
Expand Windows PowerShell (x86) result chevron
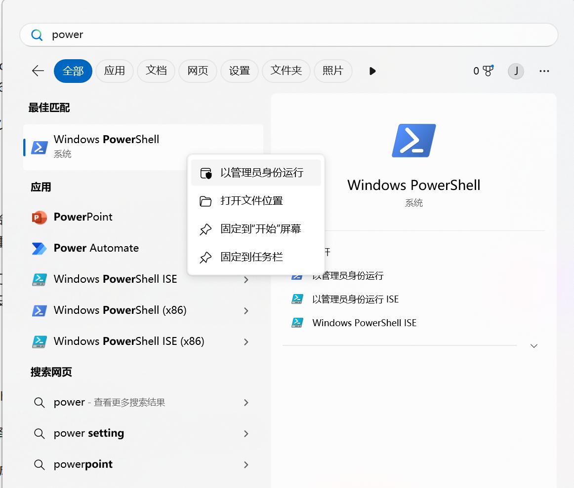(246, 311)
